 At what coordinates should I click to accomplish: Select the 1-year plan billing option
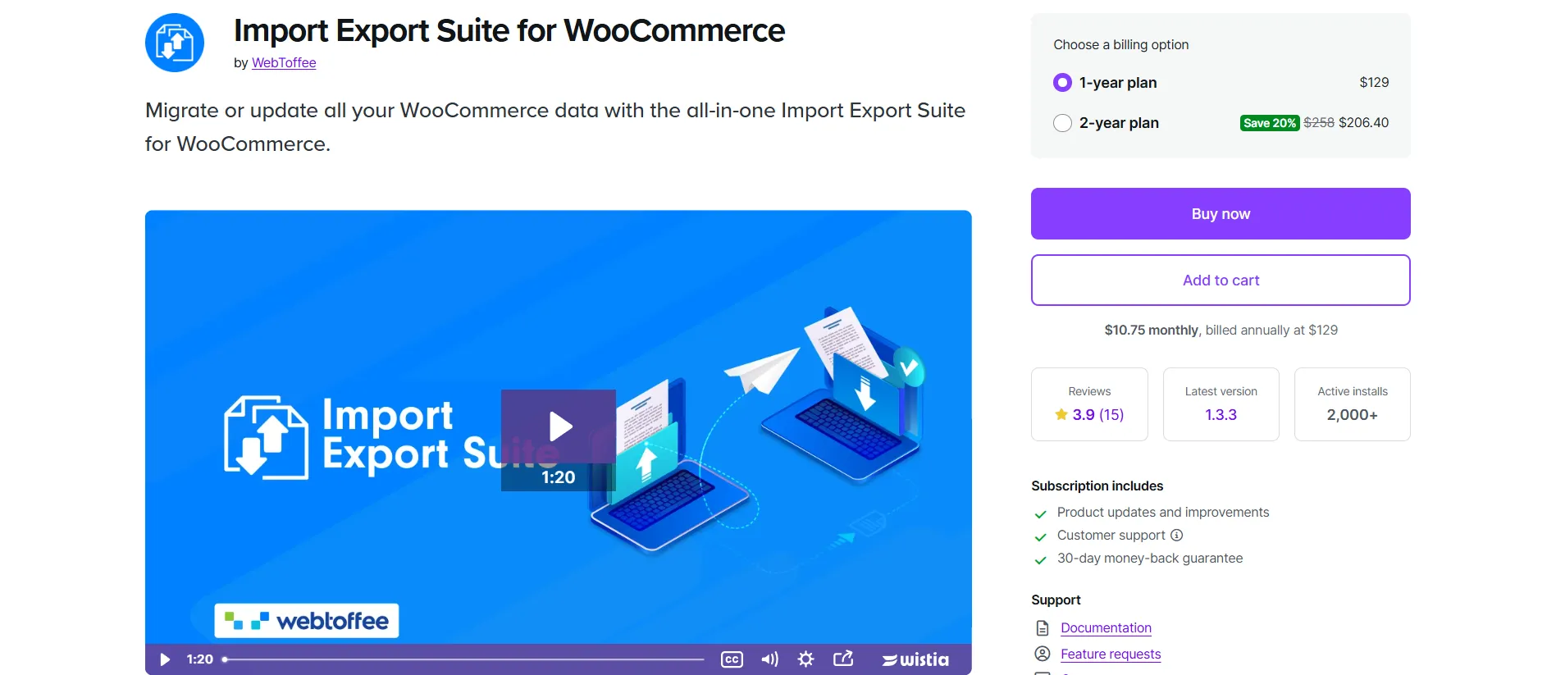tap(1062, 82)
